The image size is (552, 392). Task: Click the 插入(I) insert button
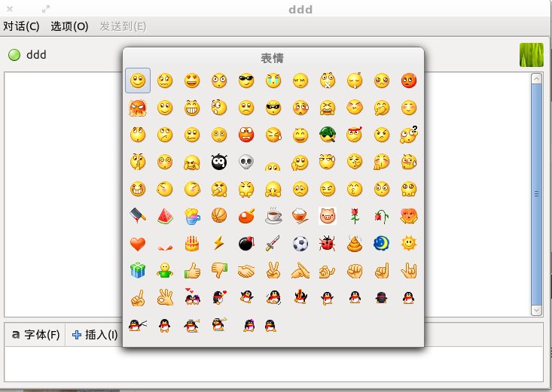(94, 335)
